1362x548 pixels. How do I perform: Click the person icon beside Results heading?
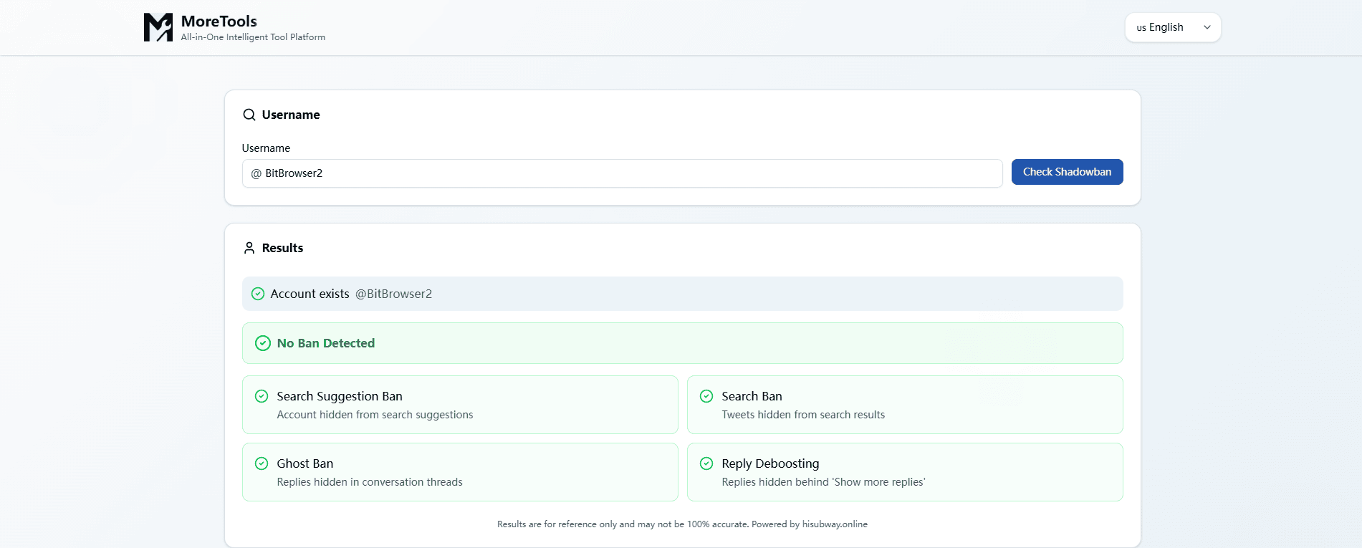point(249,248)
